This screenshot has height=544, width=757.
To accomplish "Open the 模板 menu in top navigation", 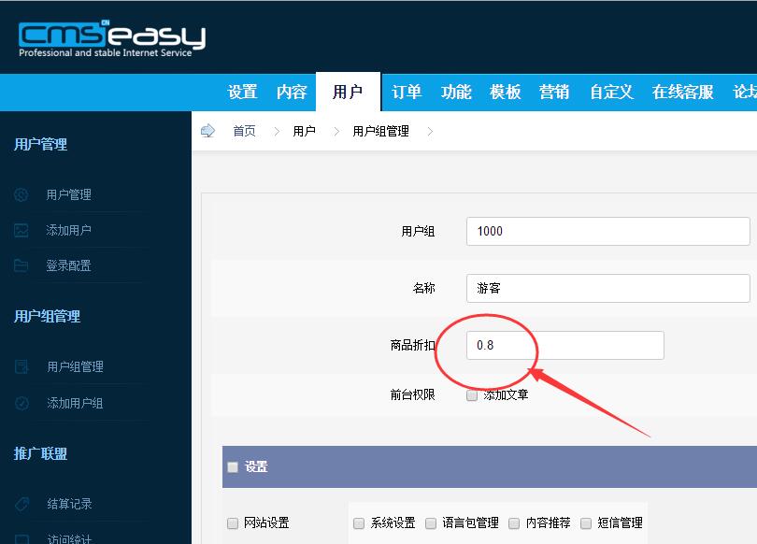I will tap(505, 92).
